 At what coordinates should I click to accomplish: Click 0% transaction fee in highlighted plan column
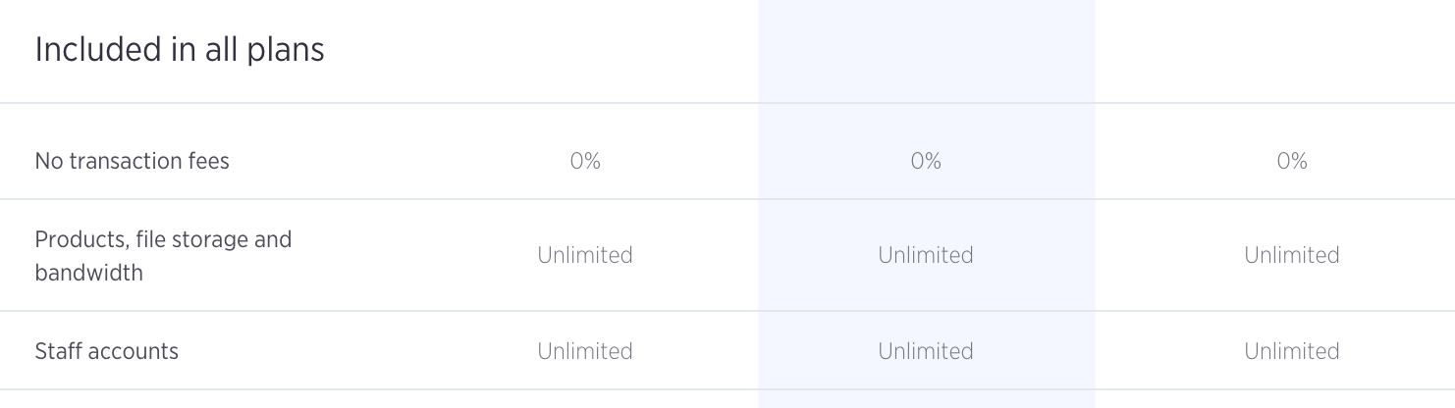click(926, 161)
